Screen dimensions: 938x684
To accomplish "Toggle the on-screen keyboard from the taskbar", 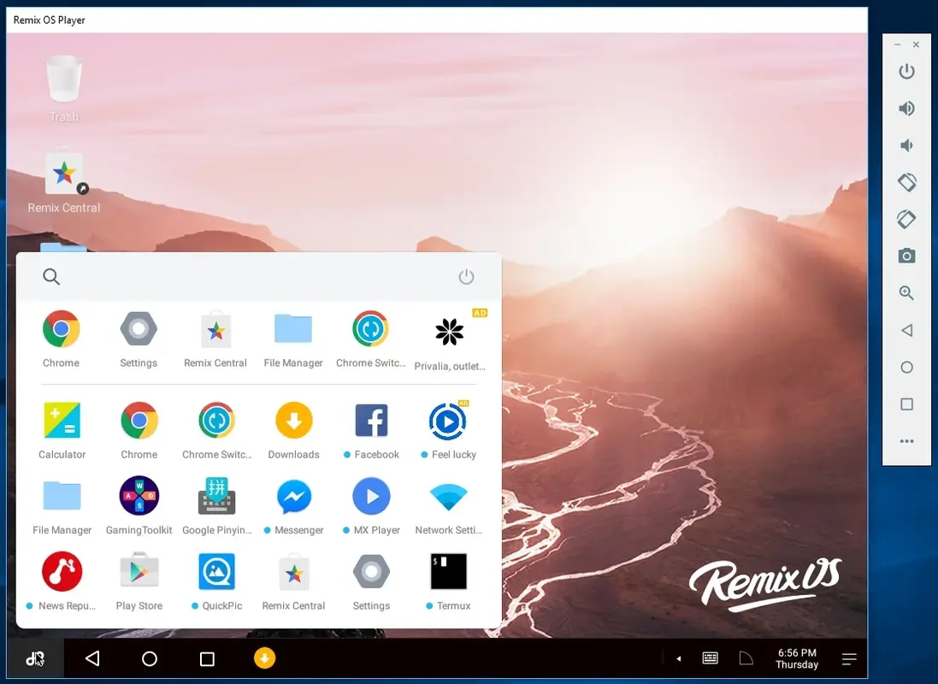I will pos(710,657).
